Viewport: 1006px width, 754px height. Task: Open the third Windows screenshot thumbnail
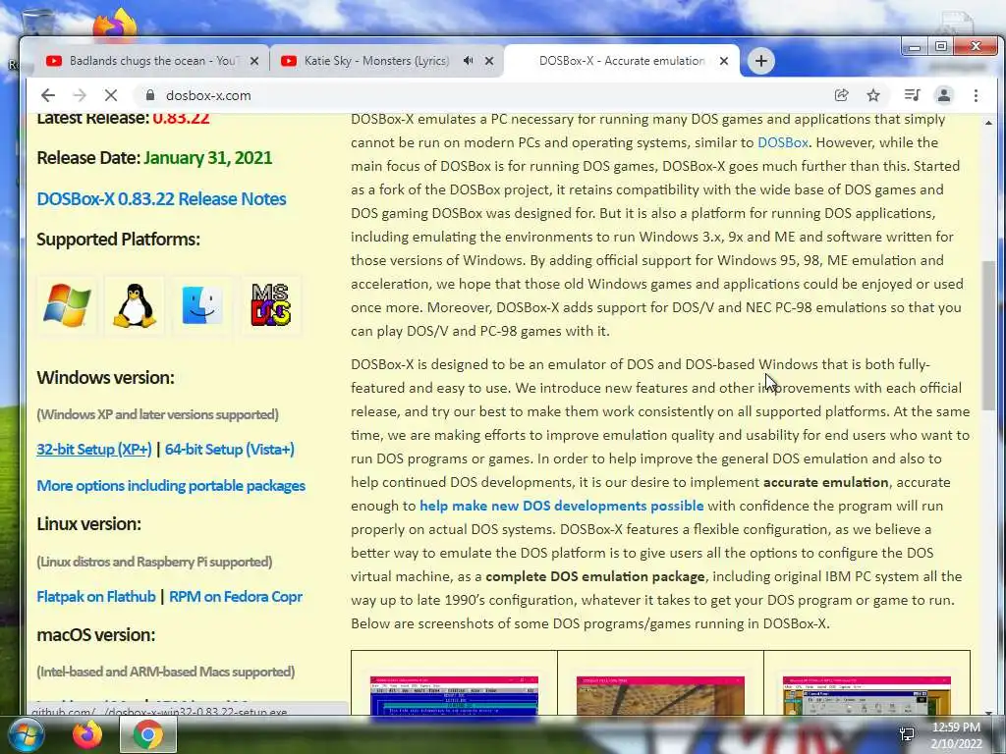pyautogui.click(x=866, y=695)
